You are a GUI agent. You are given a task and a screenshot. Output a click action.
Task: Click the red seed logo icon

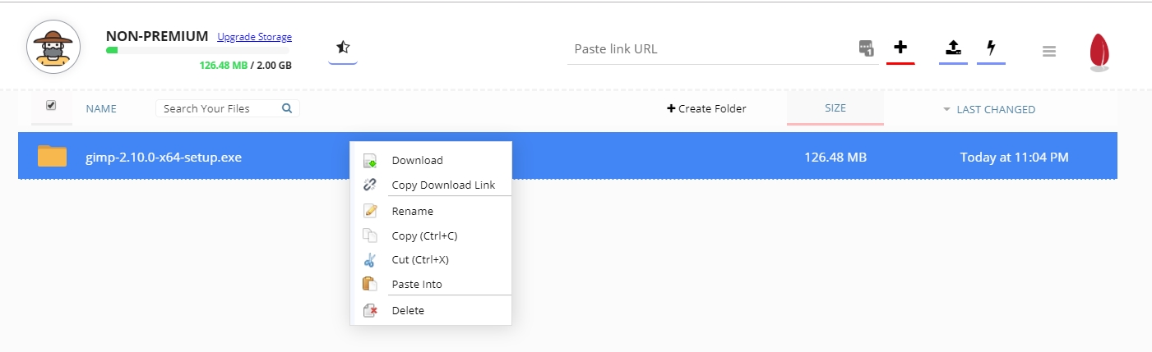coord(1099,53)
